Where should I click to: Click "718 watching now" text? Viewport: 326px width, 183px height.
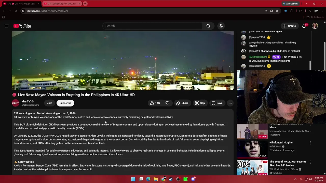[x=24, y=113]
